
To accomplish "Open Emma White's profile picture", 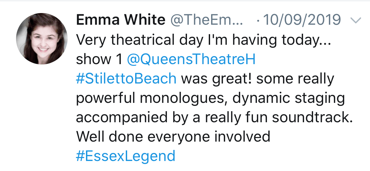I will (x=41, y=39).
